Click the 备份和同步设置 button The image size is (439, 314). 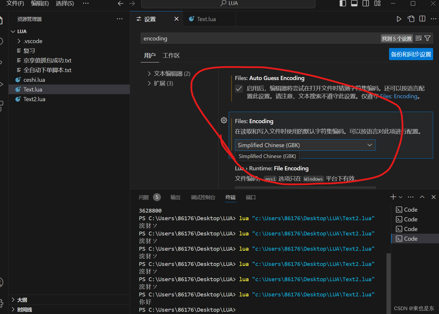point(411,54)
